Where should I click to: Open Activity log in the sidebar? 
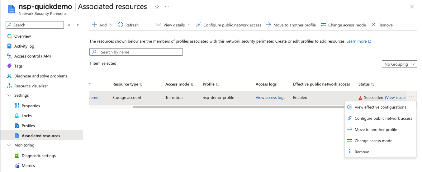pyautogui.click(x=24, y=46)
